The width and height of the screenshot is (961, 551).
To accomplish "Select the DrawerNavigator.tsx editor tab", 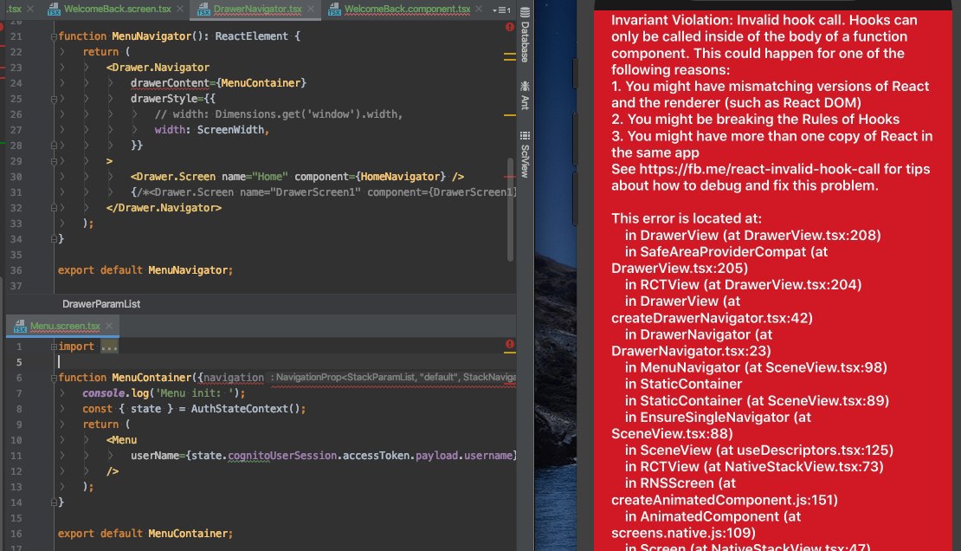I will 257,9.
